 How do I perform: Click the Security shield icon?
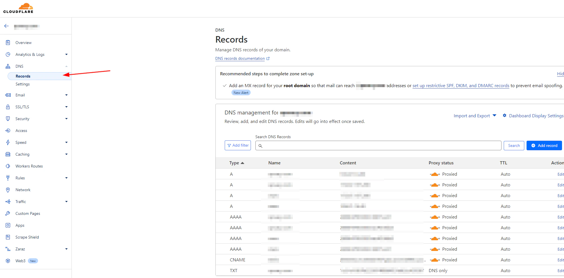(8, 118)
